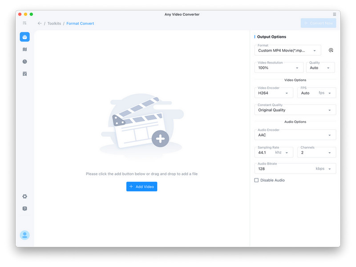Minimize the window with the yellow button
The width and height of the screenshot is (356, 267).
point(26,14)
